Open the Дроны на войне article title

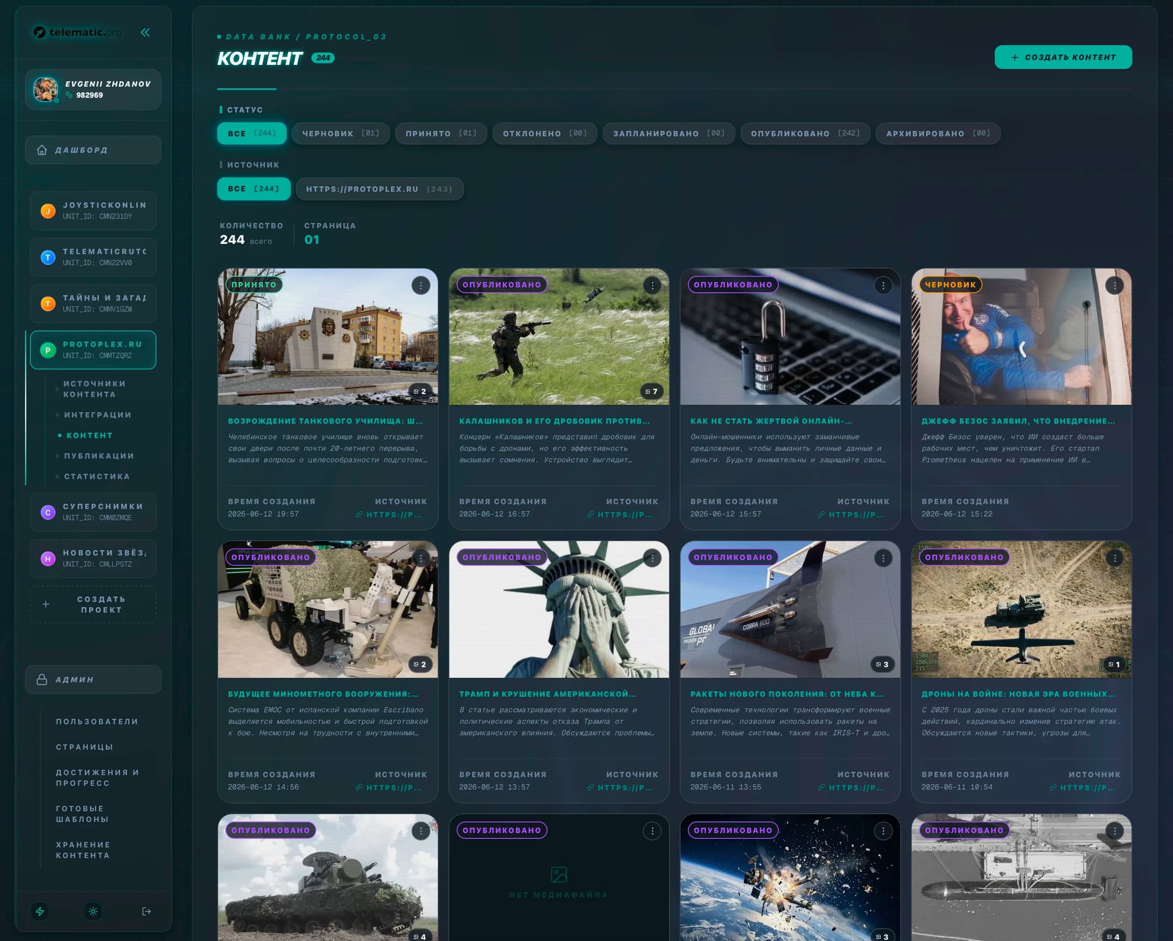[1018, 694]
